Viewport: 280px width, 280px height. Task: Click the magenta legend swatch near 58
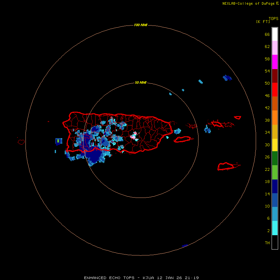pyautogui.click(x=275, y=62)
